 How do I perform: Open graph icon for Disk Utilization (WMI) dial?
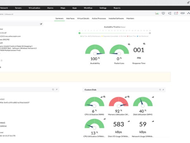153,97
